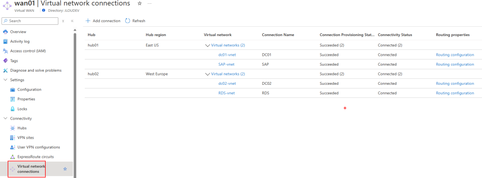
Task: Click sidebar scroll-up arrow
Action: [x=75, y=30]
